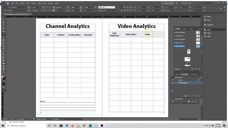Click the horizontal document scrollbar

[130, 119]
